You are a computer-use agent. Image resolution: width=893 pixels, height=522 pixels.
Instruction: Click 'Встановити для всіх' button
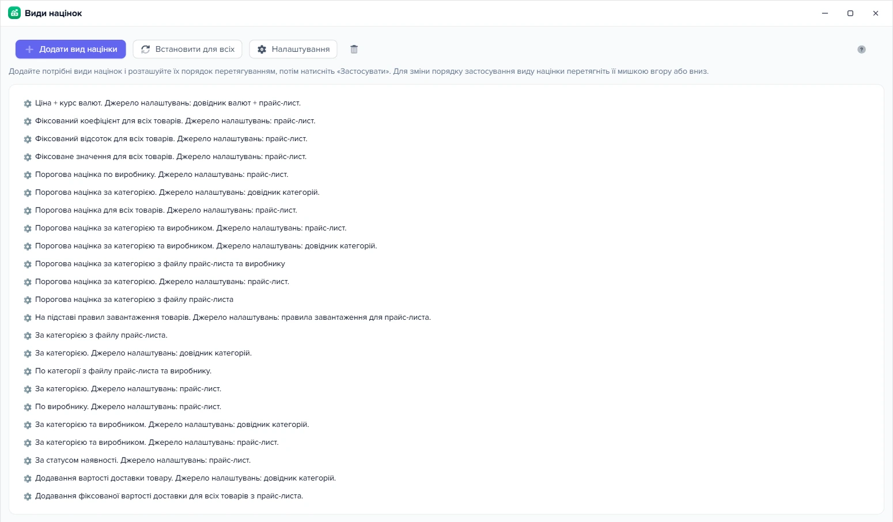[187, 50]
